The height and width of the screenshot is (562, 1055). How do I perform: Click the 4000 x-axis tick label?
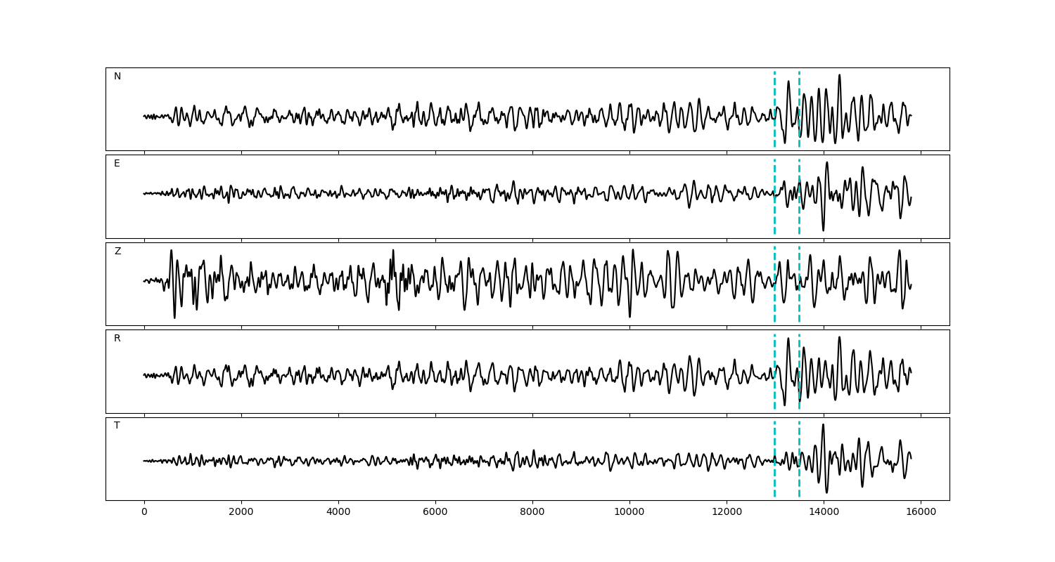338,513
